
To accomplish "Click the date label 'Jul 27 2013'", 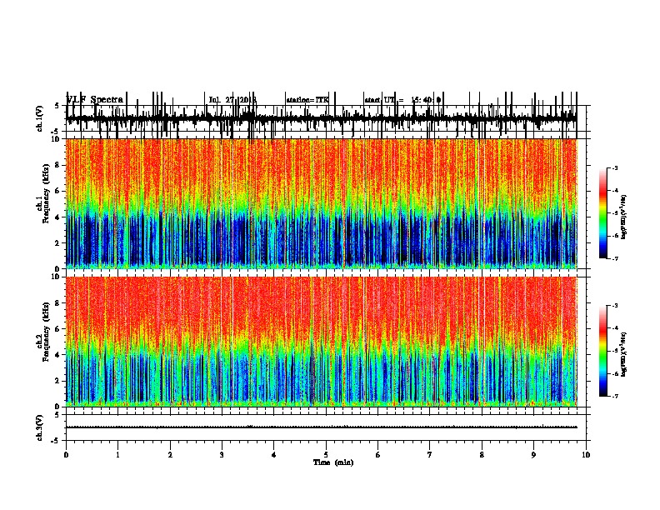I will tap(232, 100).
